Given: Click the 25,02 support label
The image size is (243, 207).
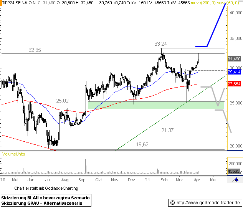Looking at the screenshot, I should [62, 101].
